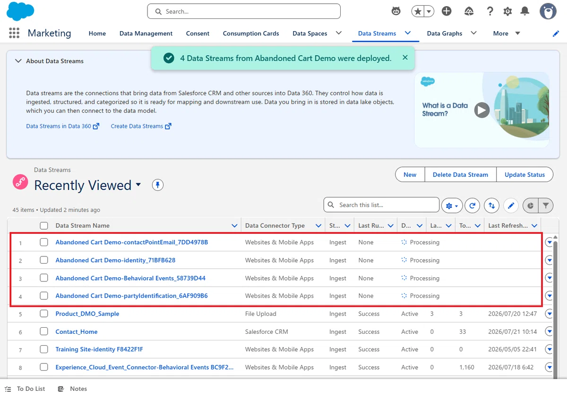
Task: Click the New data stream button
Action: tap(410, 174)
